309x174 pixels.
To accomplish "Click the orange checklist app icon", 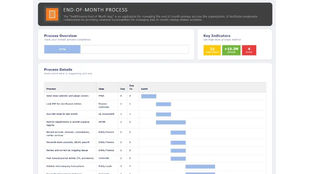I will tap(52, 14).
